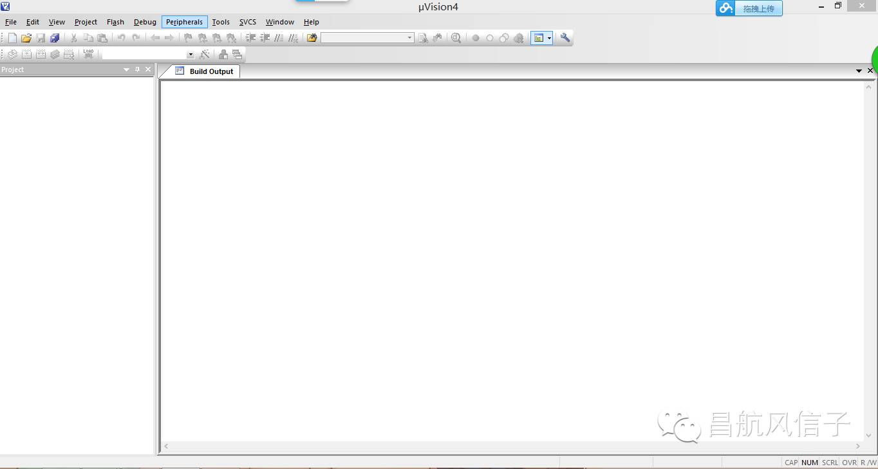Click the Comment selection icon
The height and width of the screenshot is (469, 878).
tap(279, 38)
